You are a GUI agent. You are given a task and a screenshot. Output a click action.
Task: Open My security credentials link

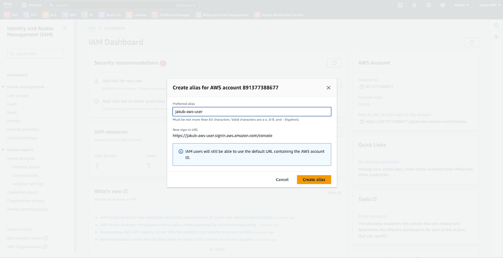tap(379, 162)
